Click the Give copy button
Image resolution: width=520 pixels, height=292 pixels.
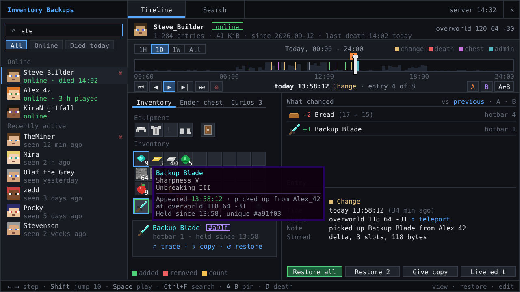pyautogui.click(x=430, y=271)
